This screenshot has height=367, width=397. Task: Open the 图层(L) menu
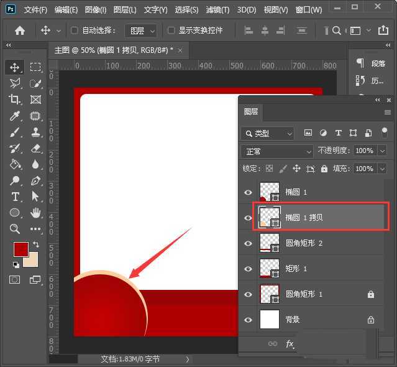click(125, 10)
